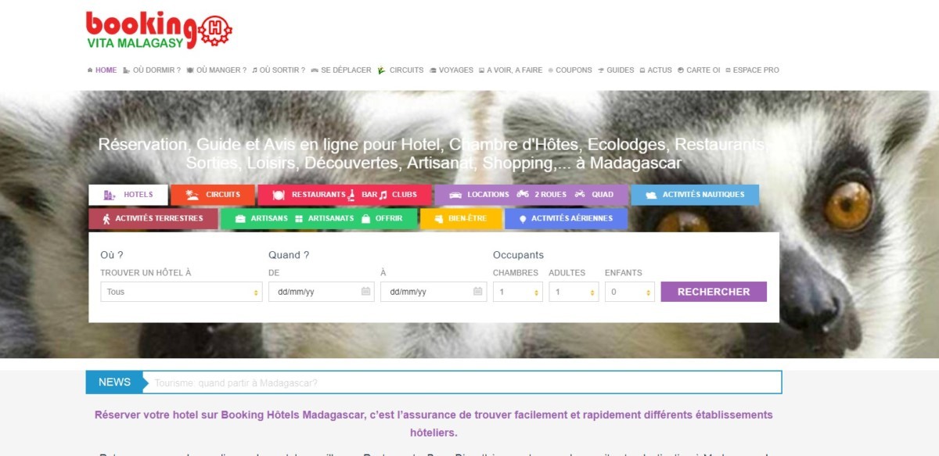Image resolution: width=939 pixels, height=456 pixels.
Task: Open Espace Pro in the top navigation
Action: tap(752, 70)
